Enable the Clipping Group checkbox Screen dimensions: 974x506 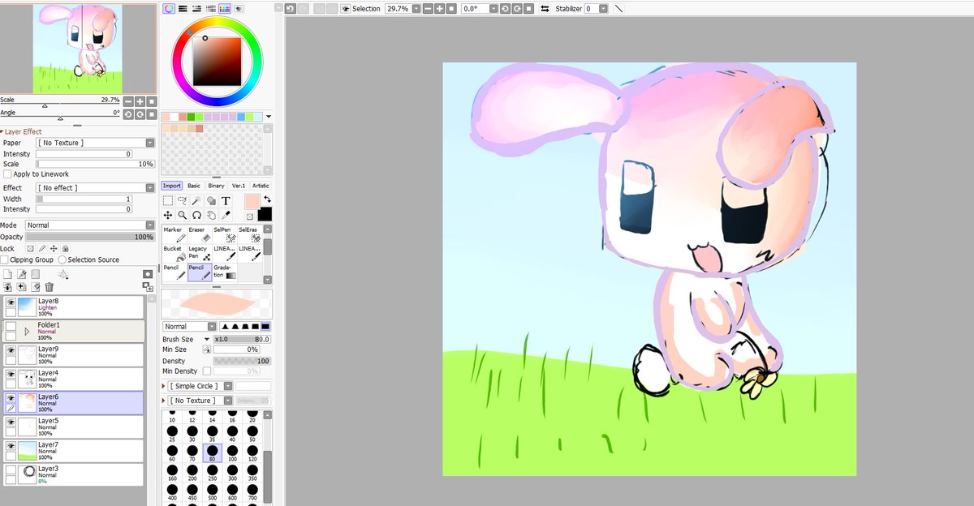[5, 259]
